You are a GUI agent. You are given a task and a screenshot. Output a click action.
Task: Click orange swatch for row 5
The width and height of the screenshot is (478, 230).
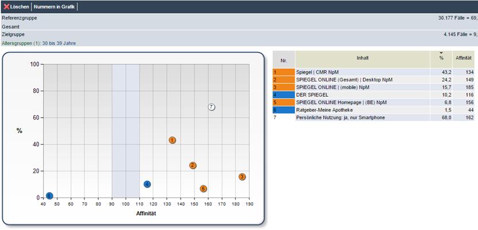click(284, 102)
